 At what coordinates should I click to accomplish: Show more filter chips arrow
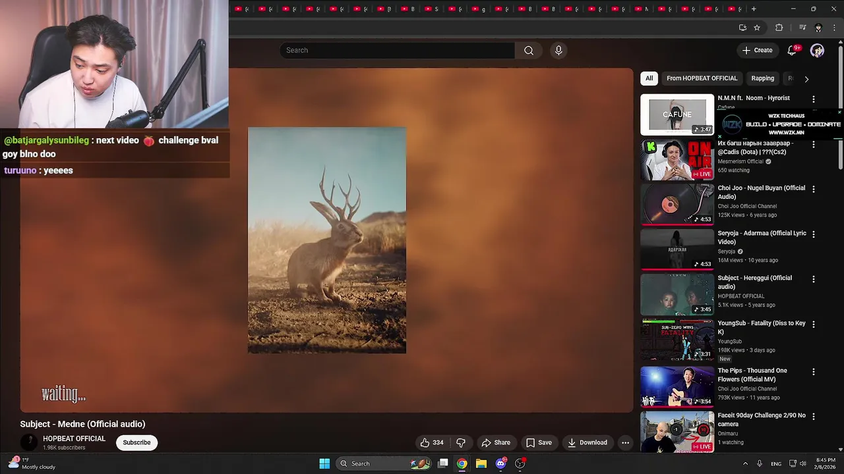click(806, 78)
